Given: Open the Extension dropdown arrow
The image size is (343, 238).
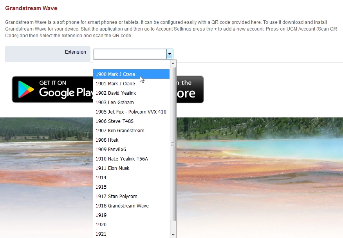Looking at the screenshot, I should click(170, 54).
